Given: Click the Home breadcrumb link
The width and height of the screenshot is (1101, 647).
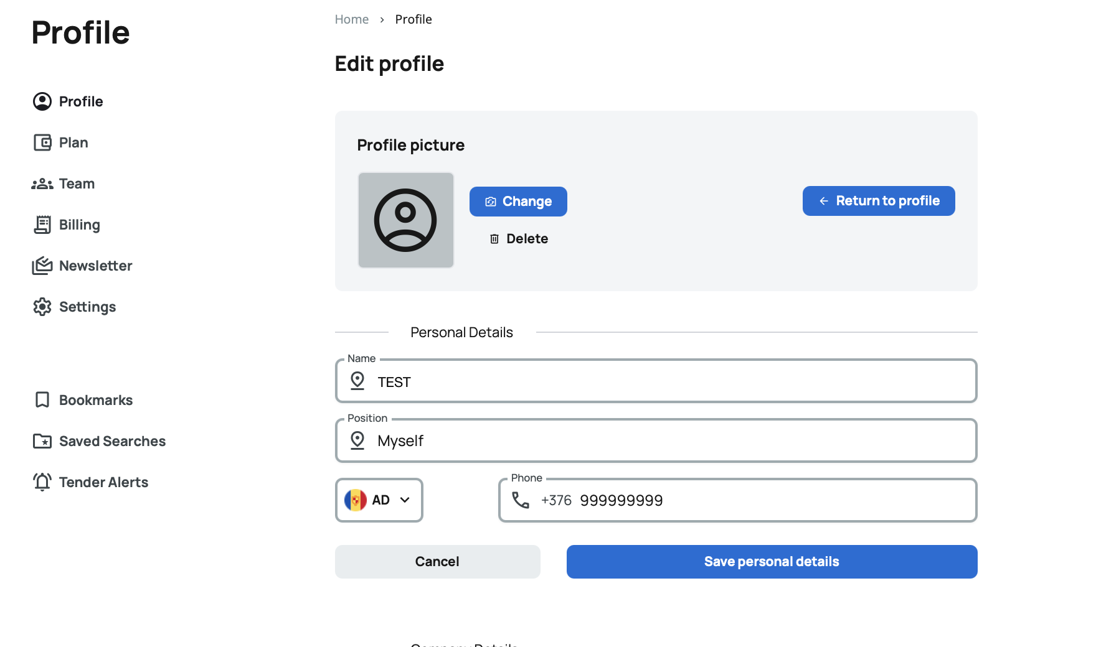Looking at the screenshot, I should click(x=351, y=19).
